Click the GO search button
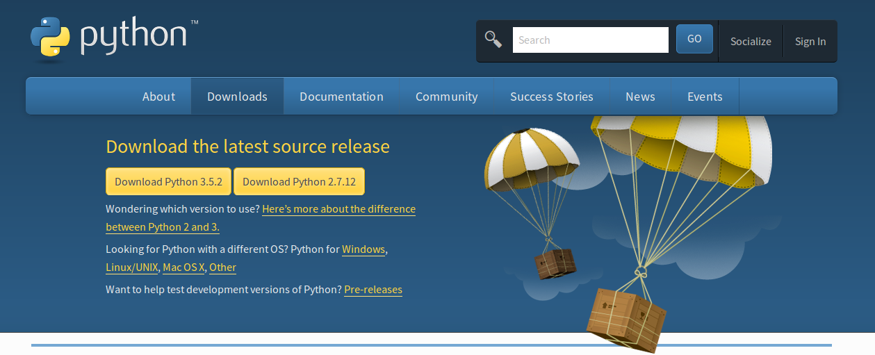 (x=694, y=39)
